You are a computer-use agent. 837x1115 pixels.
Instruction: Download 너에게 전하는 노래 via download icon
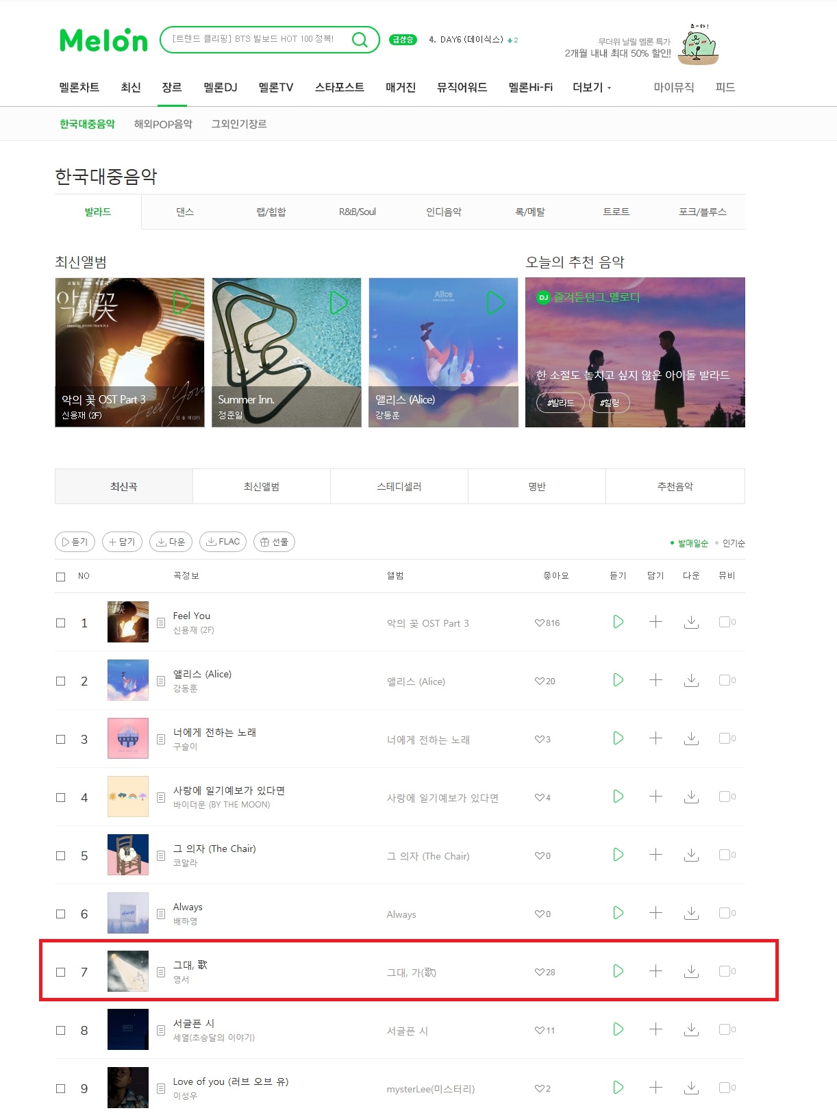coord(692,738)
